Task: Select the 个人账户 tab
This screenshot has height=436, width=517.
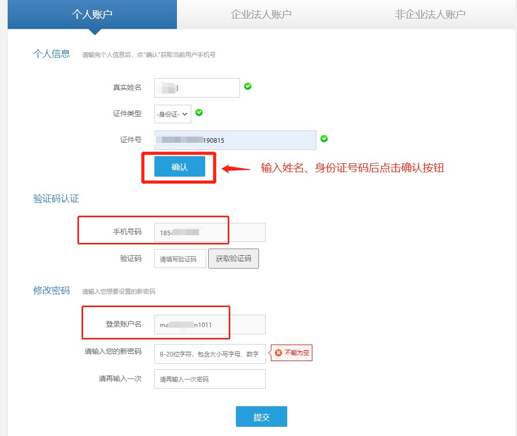Action: click(92, 14)
